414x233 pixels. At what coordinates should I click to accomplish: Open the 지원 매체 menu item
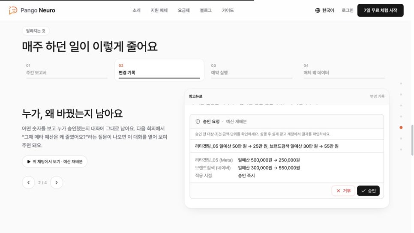(x=159, y=10)
